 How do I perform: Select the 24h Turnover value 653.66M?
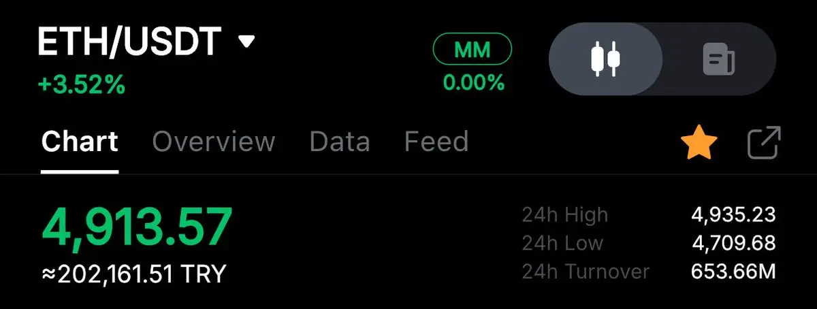coord(733,272)
